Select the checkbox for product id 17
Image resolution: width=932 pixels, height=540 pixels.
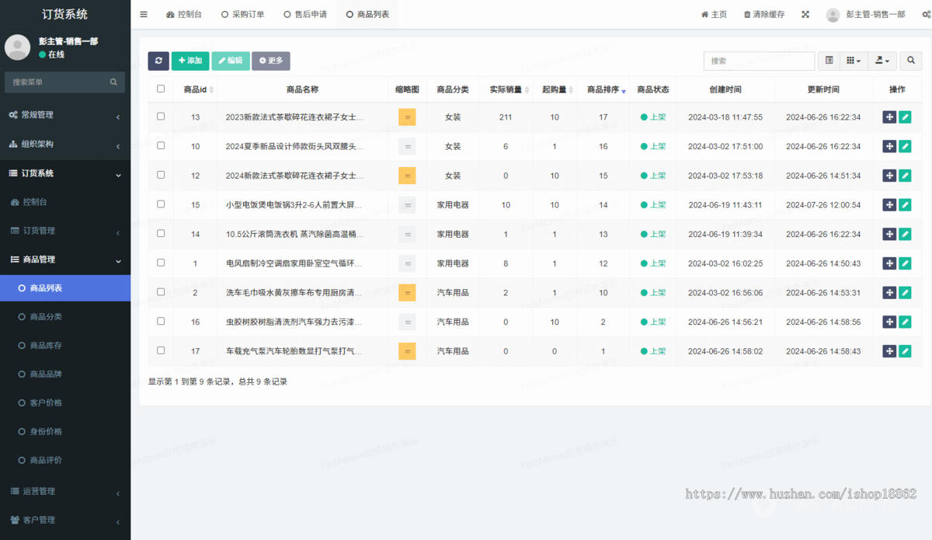click(161, 350)
